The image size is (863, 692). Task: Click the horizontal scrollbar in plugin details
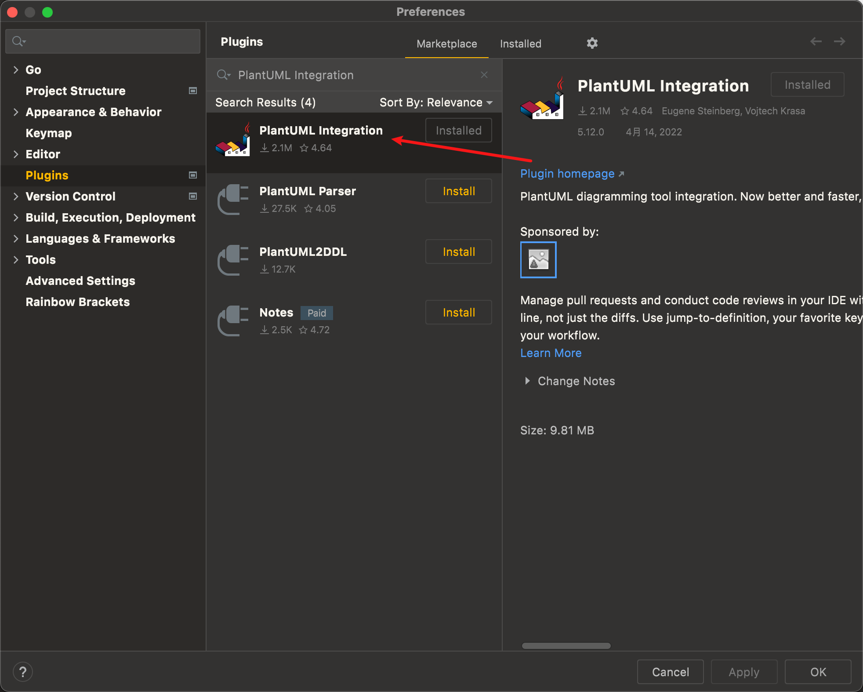(x=566, y=645)
